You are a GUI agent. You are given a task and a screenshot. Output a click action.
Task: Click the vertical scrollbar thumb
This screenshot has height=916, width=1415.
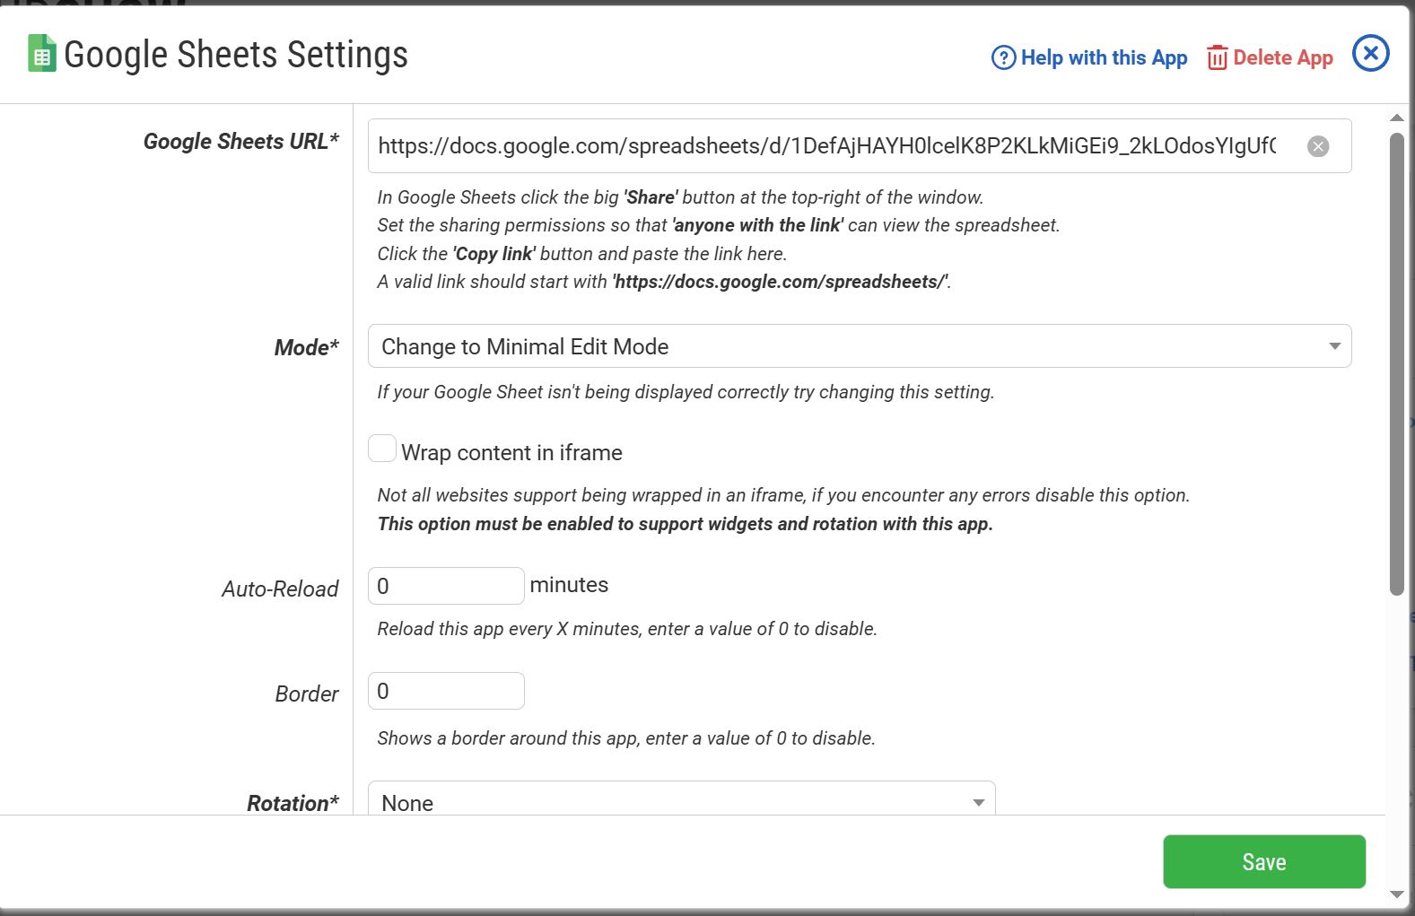click(x=1396, y=363)
